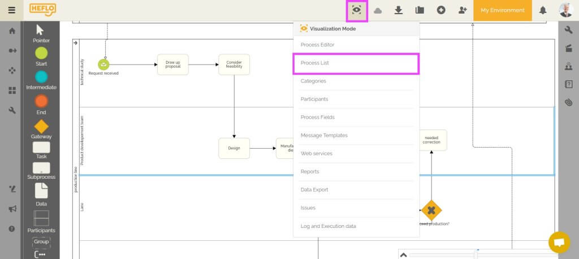Image resolution: width=579 pixels, height=259 pixels.
Task: Click the download arrow icon in top bar
Action: tap(399, 10)
